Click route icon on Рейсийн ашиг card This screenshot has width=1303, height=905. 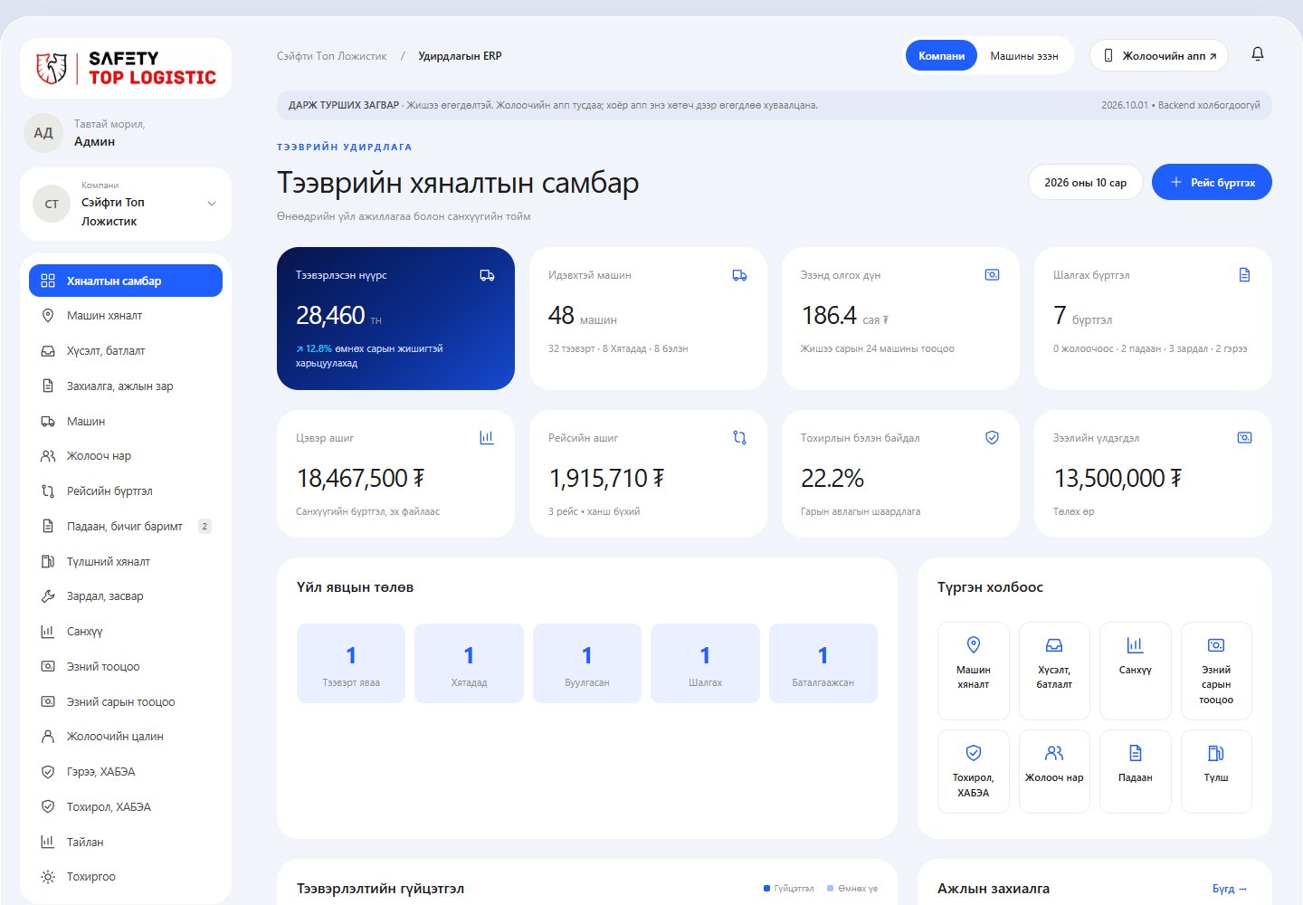tap(739, 438)
